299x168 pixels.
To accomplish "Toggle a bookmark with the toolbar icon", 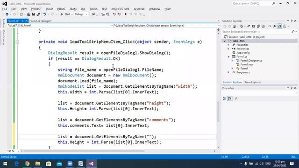I will pyautogui.click(x=126, y=14).
